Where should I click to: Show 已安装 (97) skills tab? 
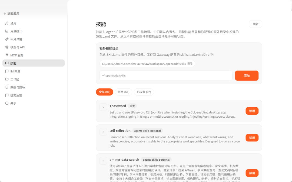144,92
